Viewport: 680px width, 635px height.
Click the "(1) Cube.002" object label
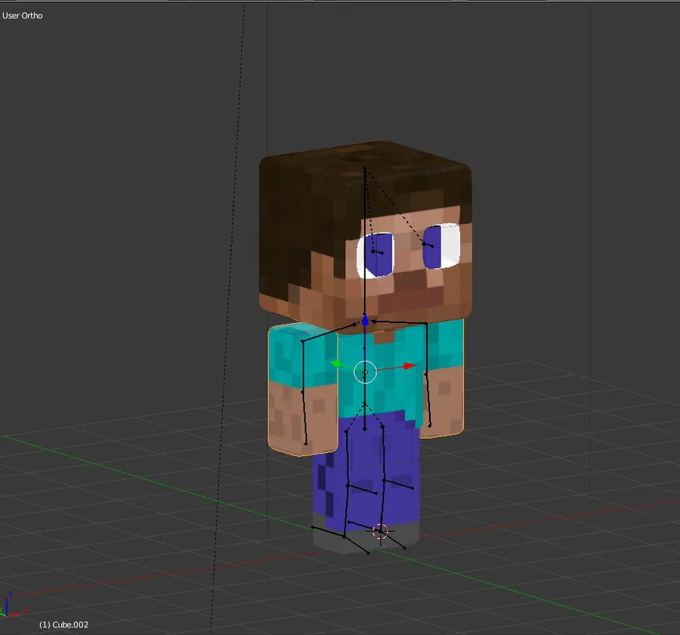[x=63, y=624]
